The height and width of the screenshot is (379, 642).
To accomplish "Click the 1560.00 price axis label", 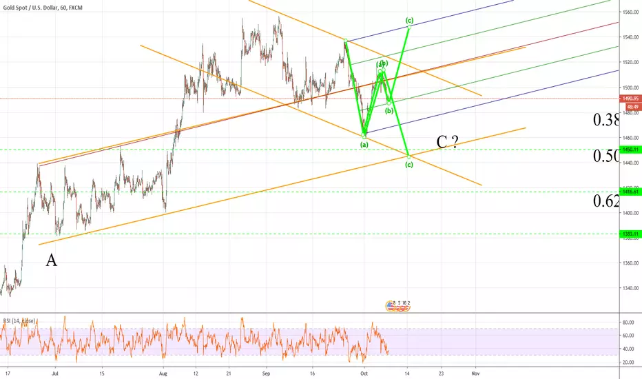I will click(x=630, y=12).
